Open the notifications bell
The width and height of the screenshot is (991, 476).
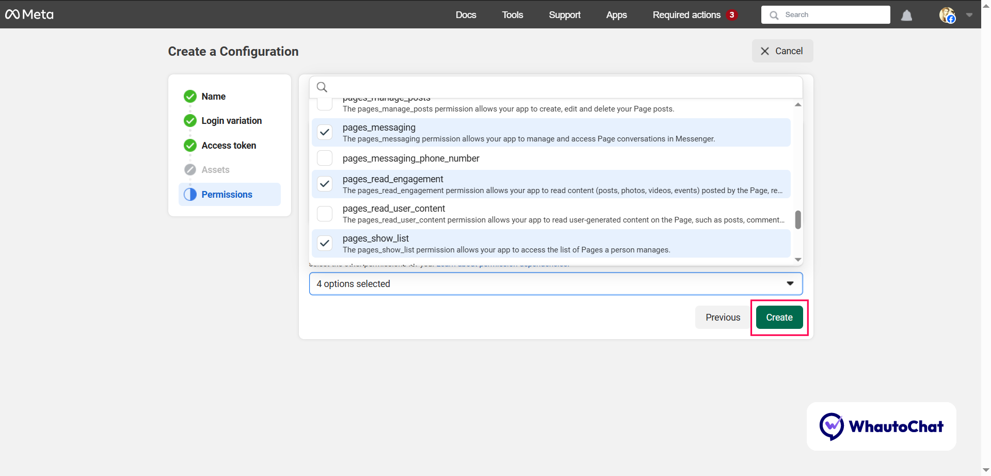[906, 15]
